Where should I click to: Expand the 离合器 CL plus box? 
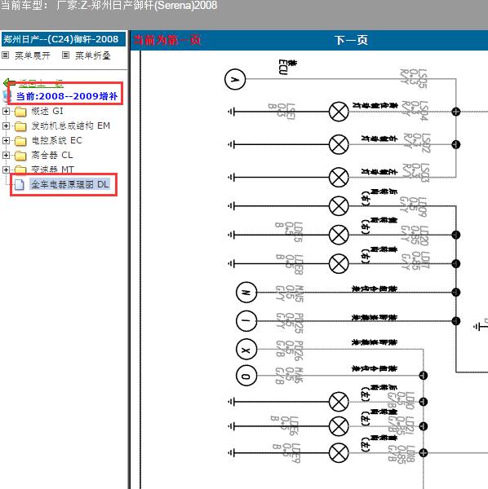coord(6,156)
